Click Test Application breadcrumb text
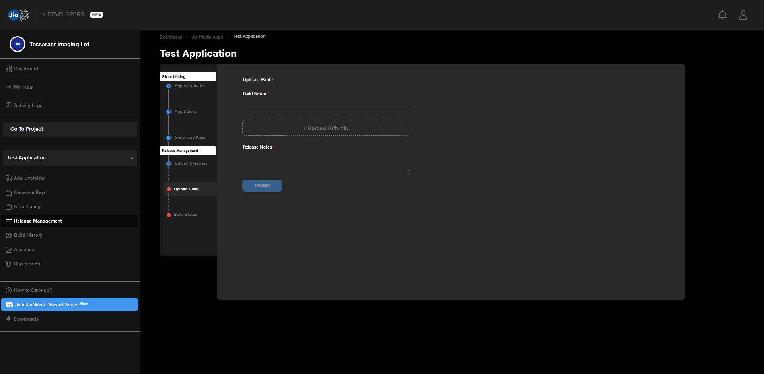The image size is (764, 374). coord(249,36)
